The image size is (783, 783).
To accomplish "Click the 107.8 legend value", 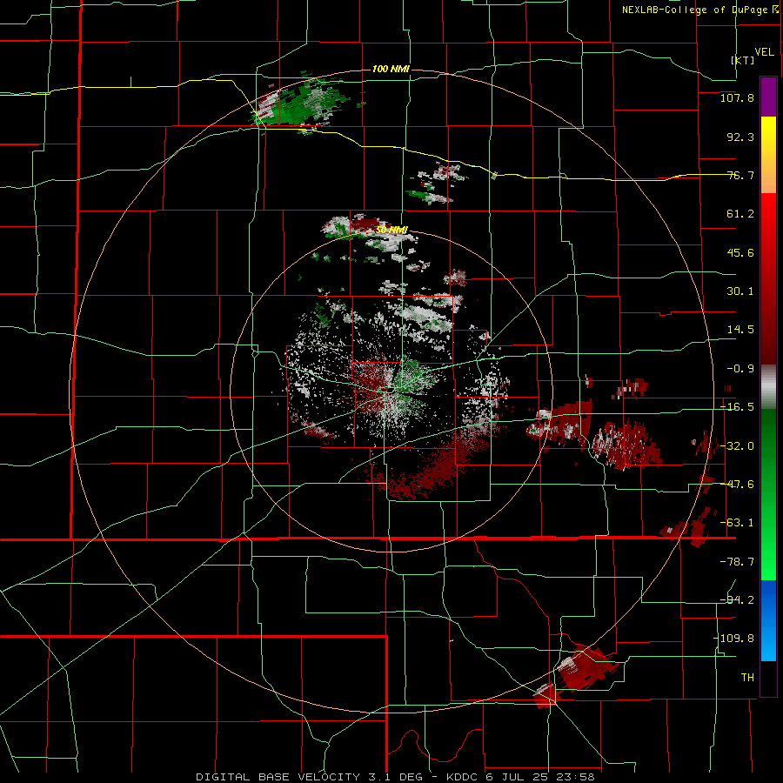I will [x=737, y=97].
